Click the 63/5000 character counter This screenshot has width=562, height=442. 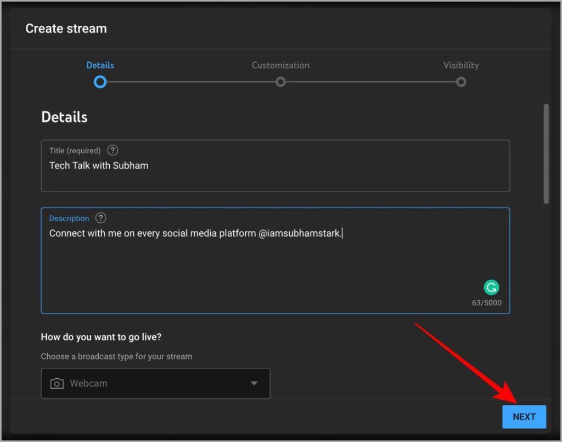coord(486,303)
